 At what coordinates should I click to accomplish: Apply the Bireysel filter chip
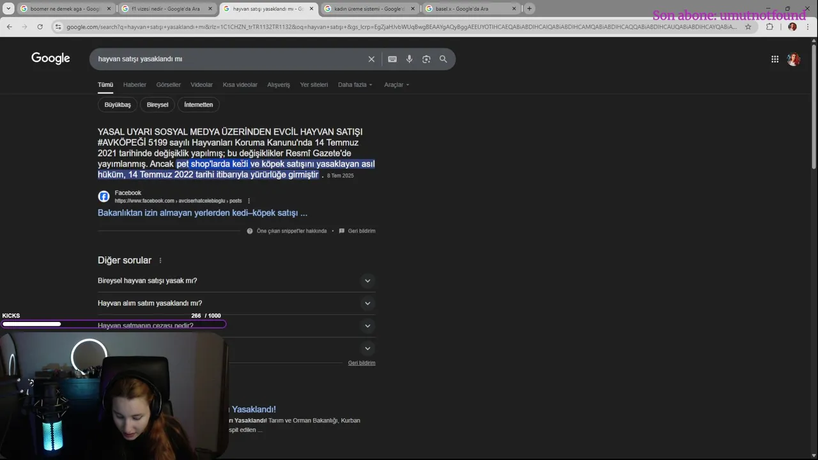[158, 105]
